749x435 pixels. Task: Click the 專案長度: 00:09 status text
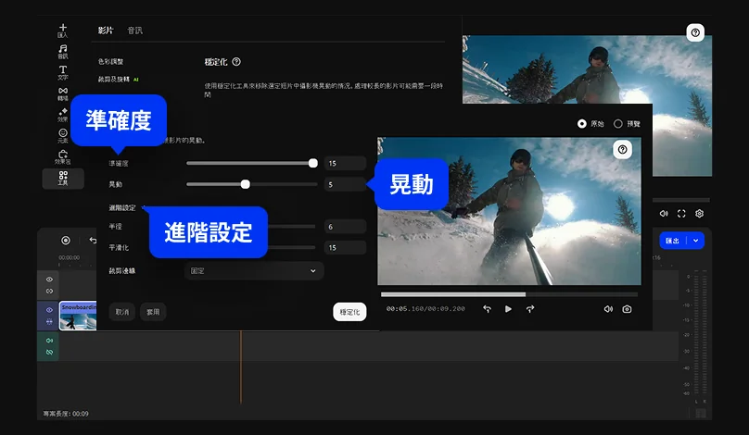[66, 414]
